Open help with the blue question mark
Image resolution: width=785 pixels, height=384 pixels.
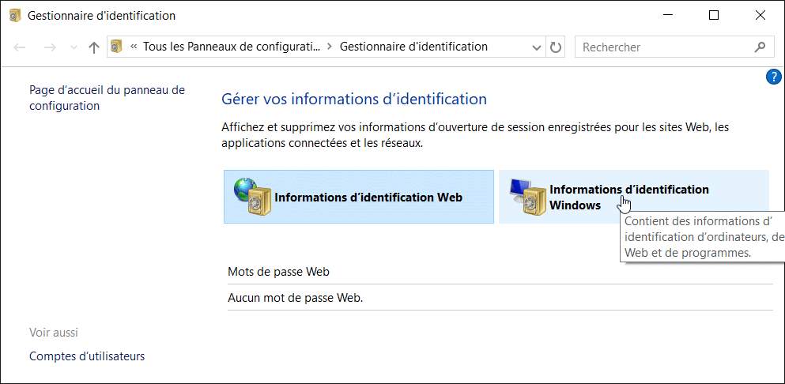[773, 77]
